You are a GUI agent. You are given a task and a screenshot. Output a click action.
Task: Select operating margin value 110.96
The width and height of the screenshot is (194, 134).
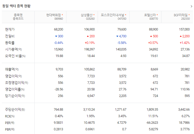[x=185, y=89]
